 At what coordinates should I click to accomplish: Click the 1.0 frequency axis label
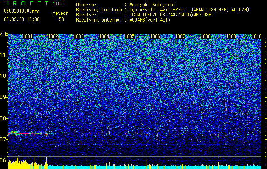coord(4,76)
